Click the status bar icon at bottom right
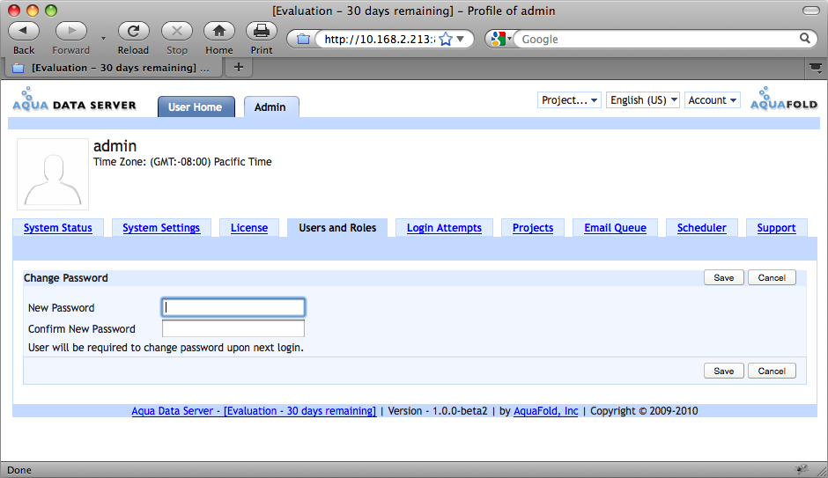Screen dimensions: 828x478 (x=802, y=469)
